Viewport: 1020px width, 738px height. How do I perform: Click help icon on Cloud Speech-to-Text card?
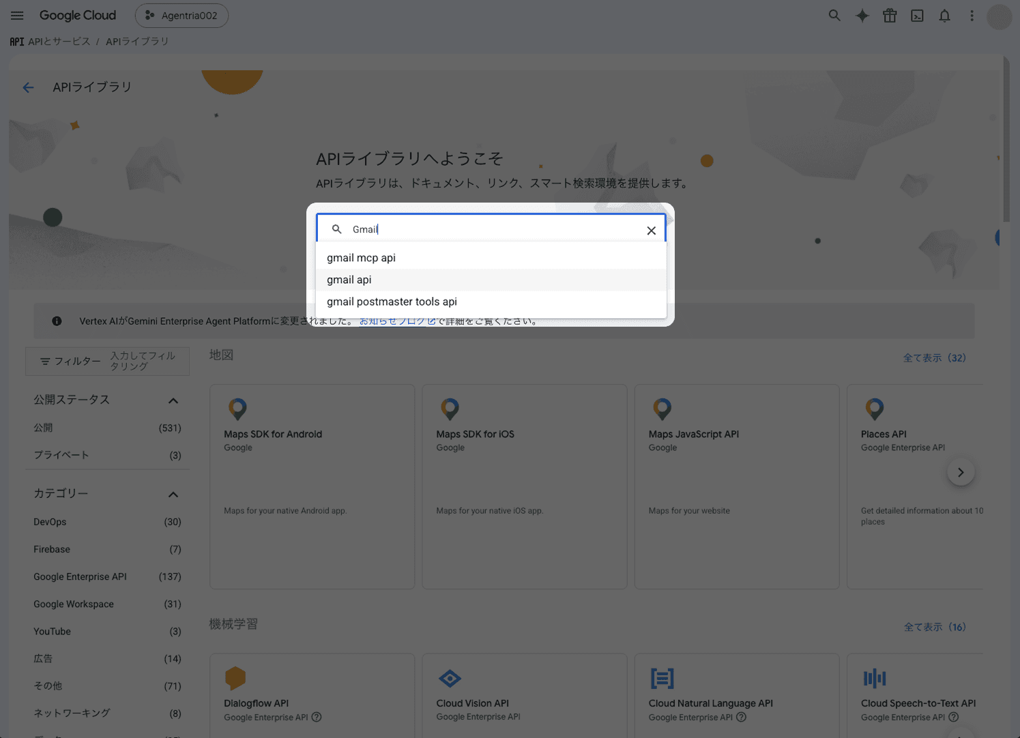tap(954, 718)
